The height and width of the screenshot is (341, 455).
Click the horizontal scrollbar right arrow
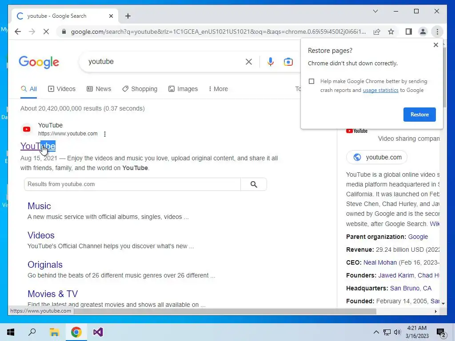435,311
